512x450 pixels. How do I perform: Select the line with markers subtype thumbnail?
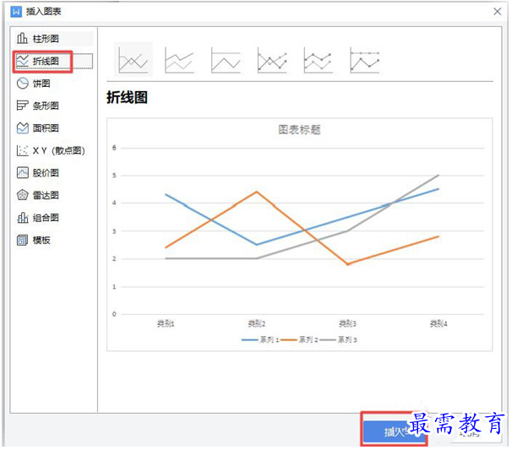pos(272,60)
